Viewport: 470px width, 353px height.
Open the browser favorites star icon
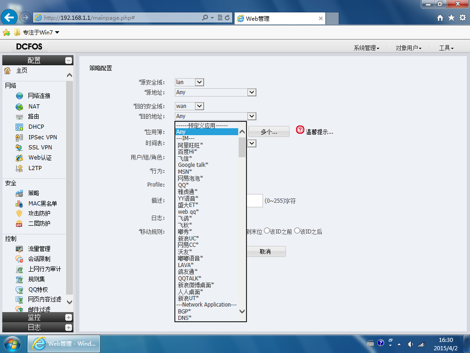pyautogui.click(x=451, y=18)
